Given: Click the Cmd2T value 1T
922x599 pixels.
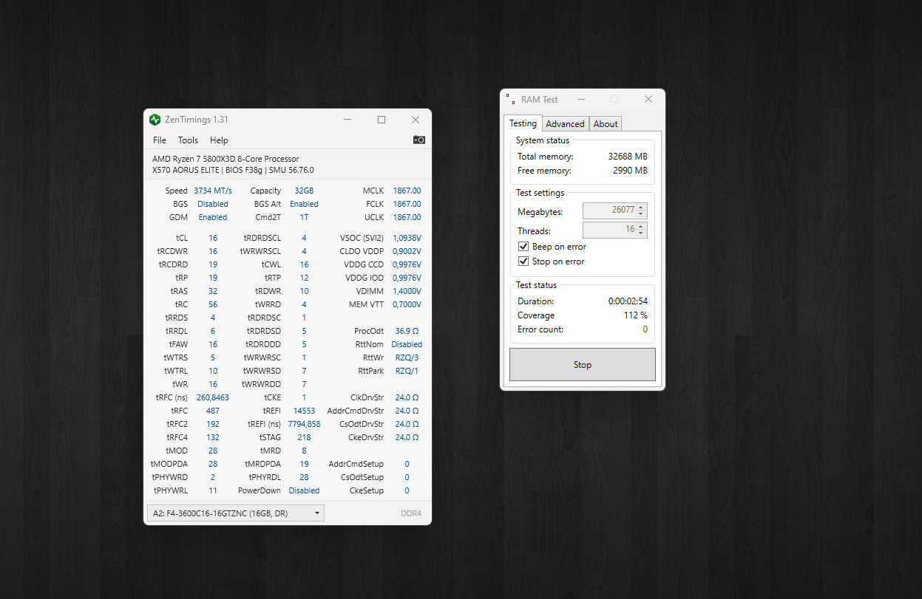Looking at the screenshot, I should [304, 217].
